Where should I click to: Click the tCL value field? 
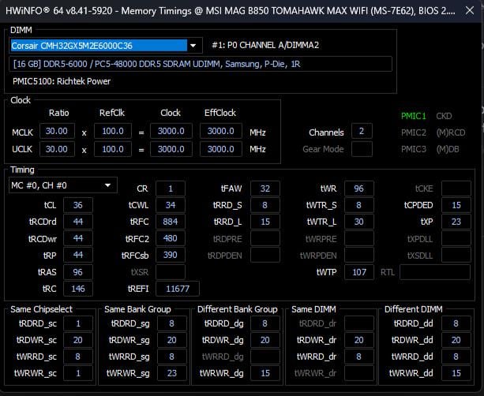coord(77,205)
